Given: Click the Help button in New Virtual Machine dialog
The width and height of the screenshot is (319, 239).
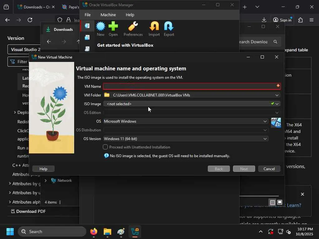Looking at the screenshot, I should pyautogui.click(x=43, y=169).
